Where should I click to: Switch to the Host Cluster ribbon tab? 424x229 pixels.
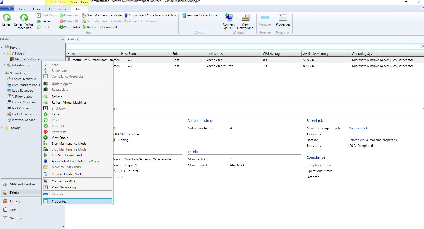(58, 9)
